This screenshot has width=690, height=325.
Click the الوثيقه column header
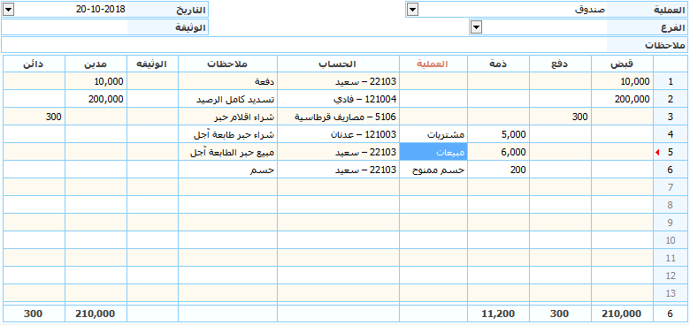click(153, 64)
